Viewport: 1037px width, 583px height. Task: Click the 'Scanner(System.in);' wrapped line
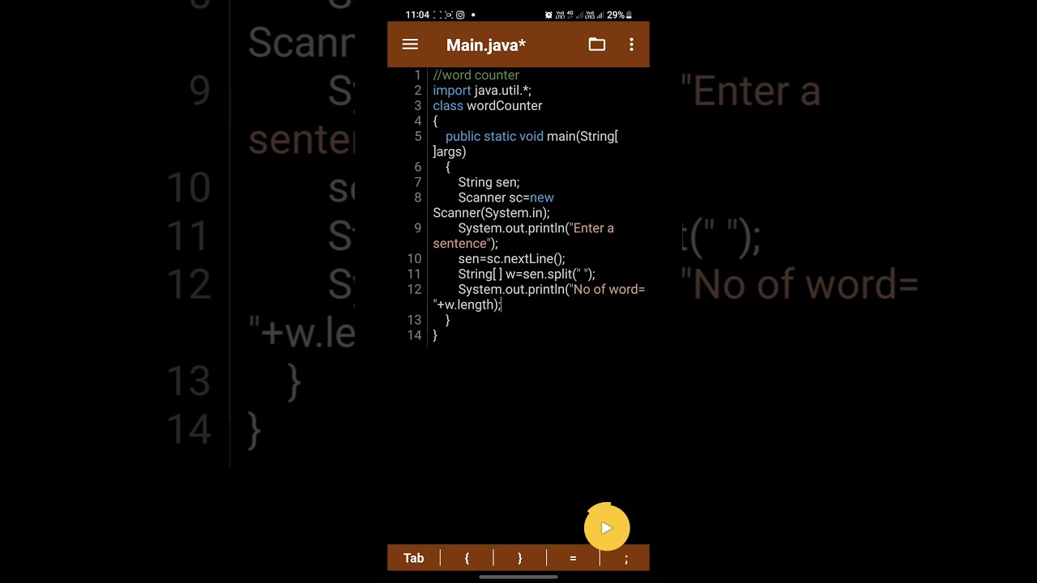(491, 214)
